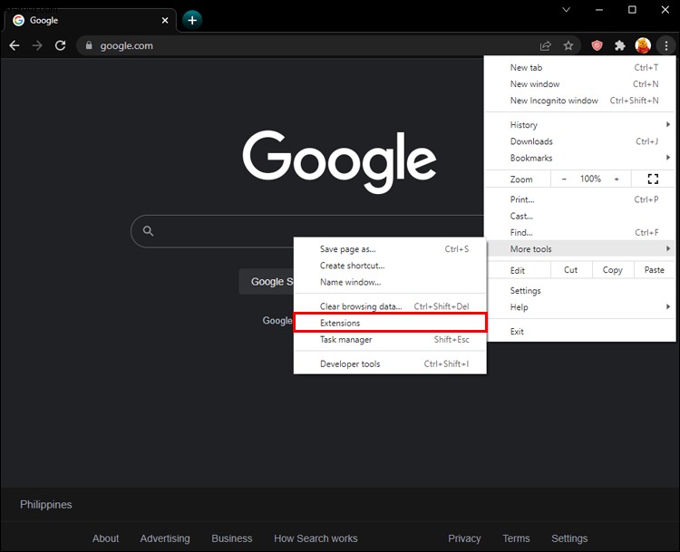Image resolution: width=680 pixels, height=552 pixels.
Task: Select the Google tab title
Action: 44,20
